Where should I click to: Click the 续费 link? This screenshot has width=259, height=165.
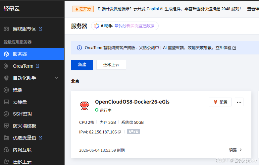[x=233, y=150]
